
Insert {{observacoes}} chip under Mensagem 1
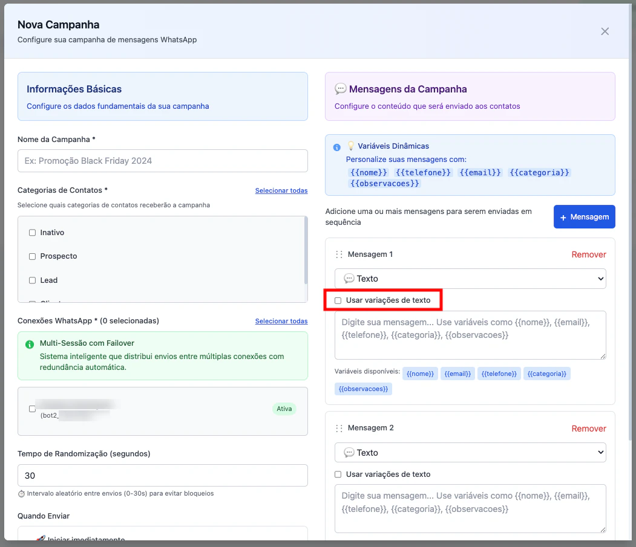(x=363, y=389)
